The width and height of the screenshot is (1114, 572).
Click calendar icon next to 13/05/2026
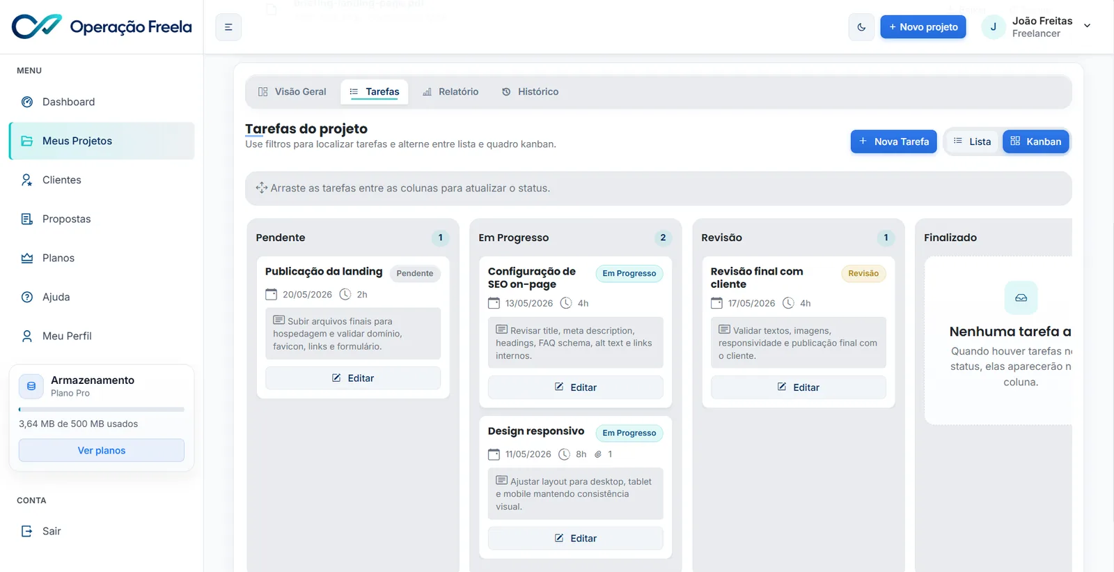tap(494, 304)
